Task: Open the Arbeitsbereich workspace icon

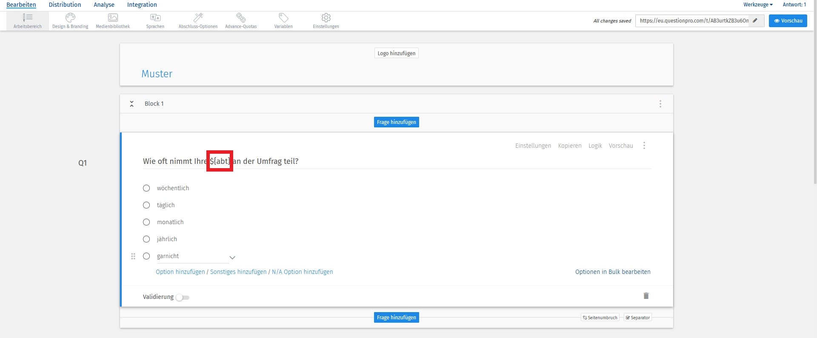Action: tap(28, 17)
